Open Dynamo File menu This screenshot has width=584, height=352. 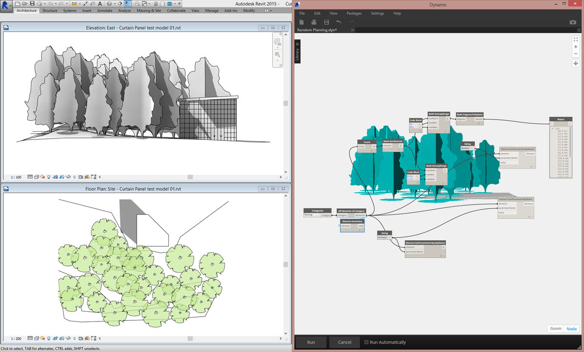pyautogui.click(x=302, y=13)
